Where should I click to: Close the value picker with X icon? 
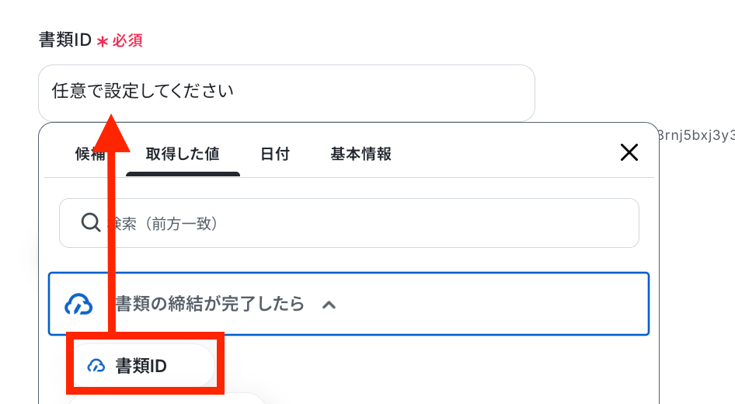point(629,152)
